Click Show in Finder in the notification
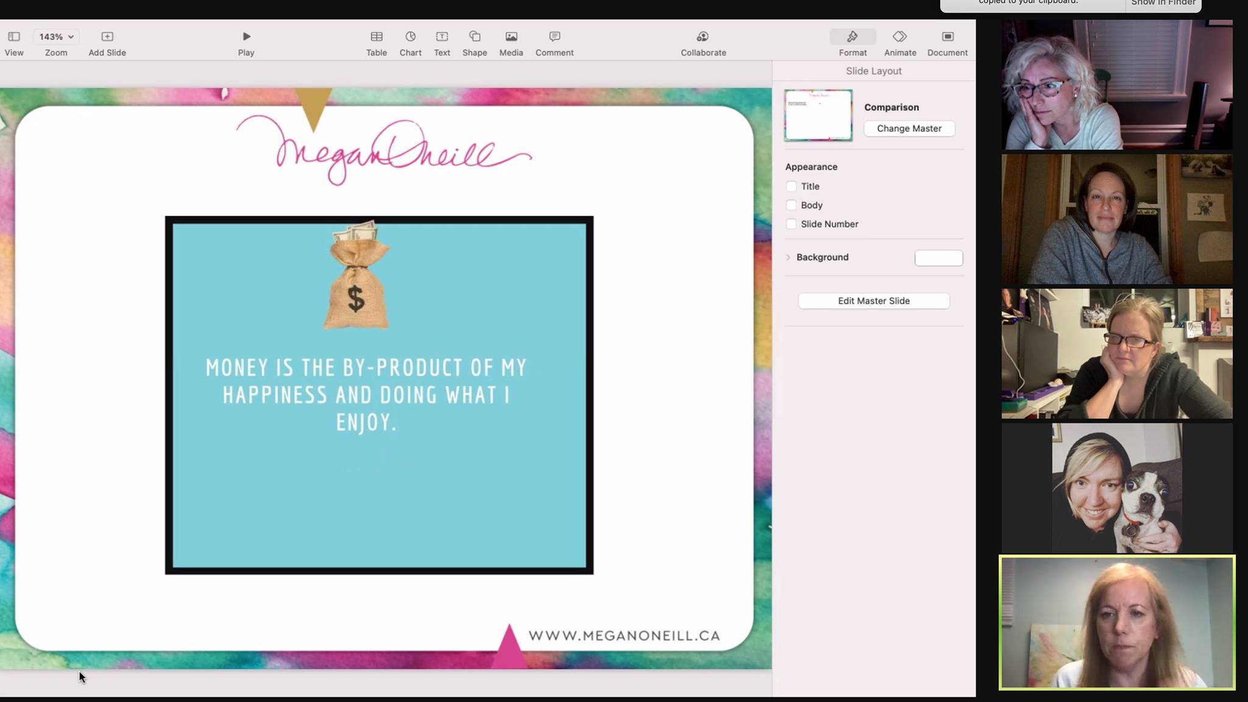 point(1163,4)
